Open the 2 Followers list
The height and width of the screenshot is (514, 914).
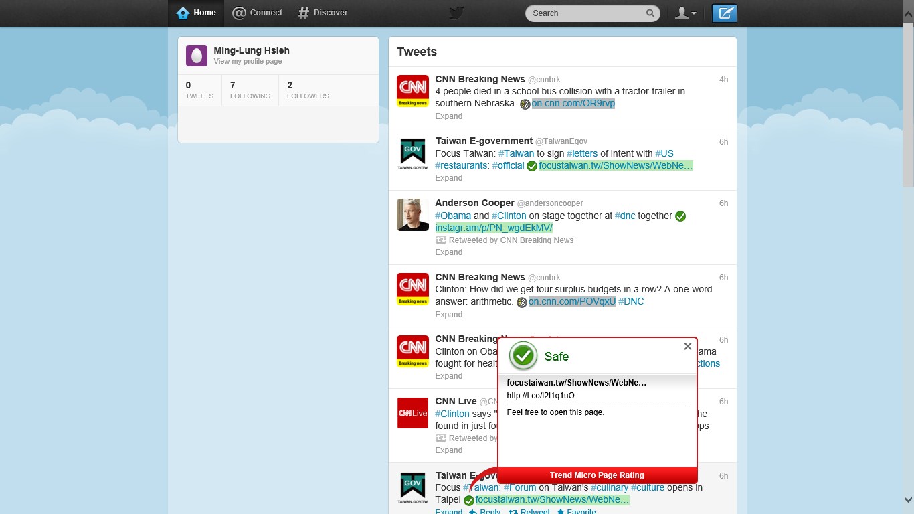pos(308,90)
